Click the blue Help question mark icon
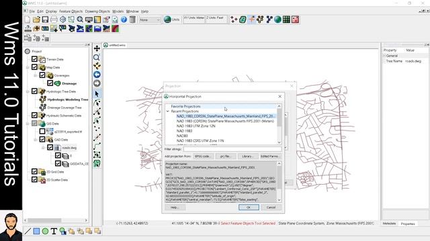430x241 pixels. pyautogui.click(x=124, y=19)
